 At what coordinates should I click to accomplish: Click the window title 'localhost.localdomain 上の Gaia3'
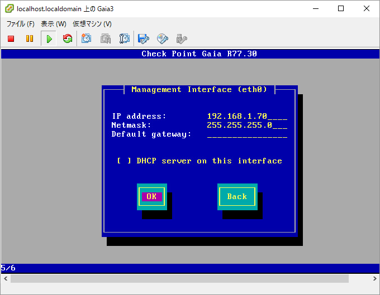pos(65,9)
